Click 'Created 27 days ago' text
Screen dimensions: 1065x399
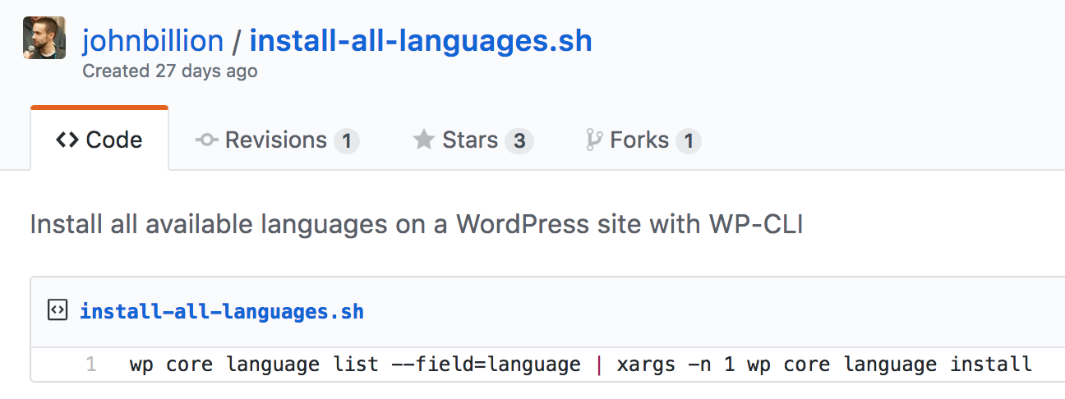point(170,71)
